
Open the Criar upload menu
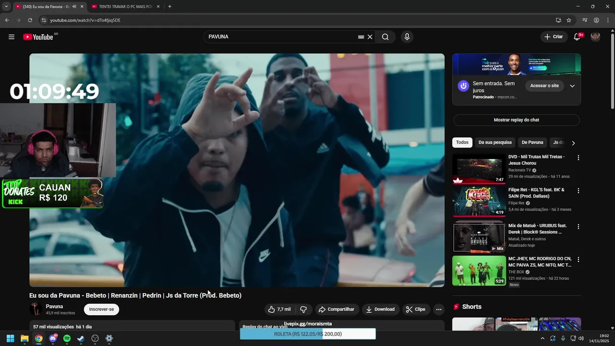[x=553, y=37]
